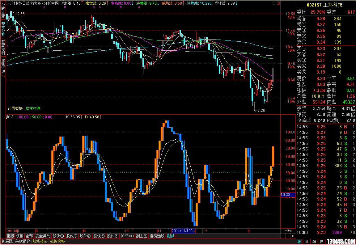Image resolution: width=356 pixels, height=245 pixels.
Task: Select the 股侠② indicator tab
Action: click(72, 236)
